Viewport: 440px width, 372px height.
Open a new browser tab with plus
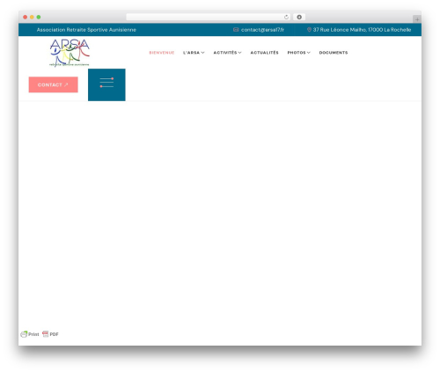(x=417, y=19)
